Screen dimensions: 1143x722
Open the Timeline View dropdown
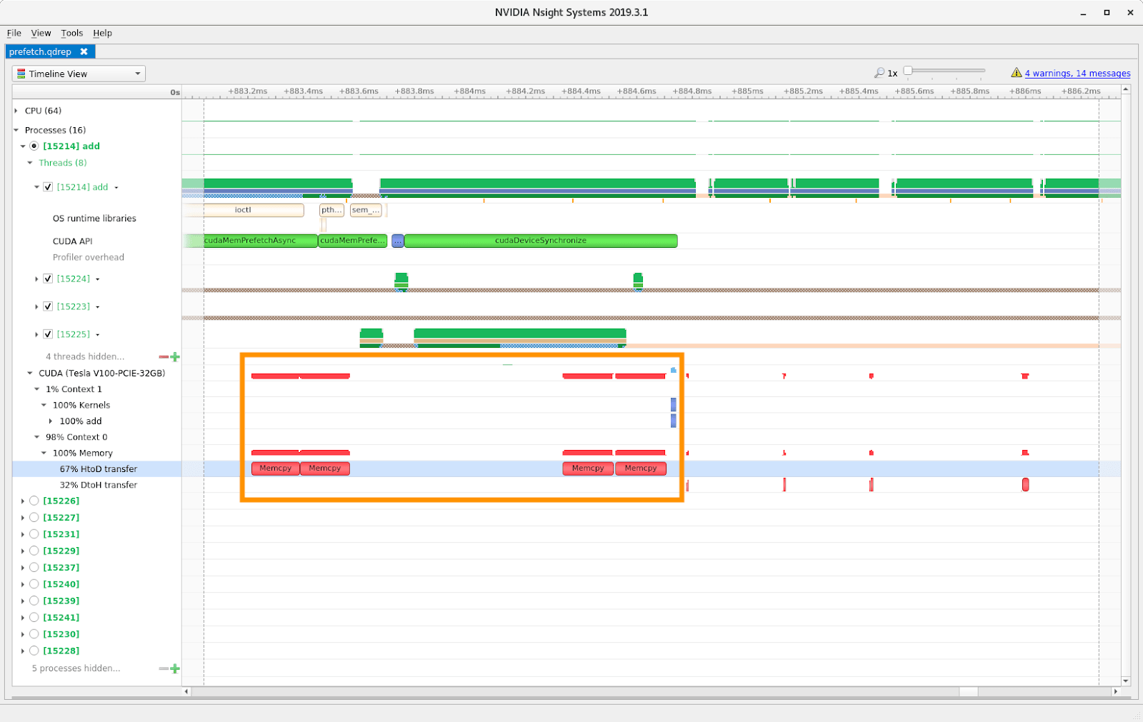click(x=79, y=74)
